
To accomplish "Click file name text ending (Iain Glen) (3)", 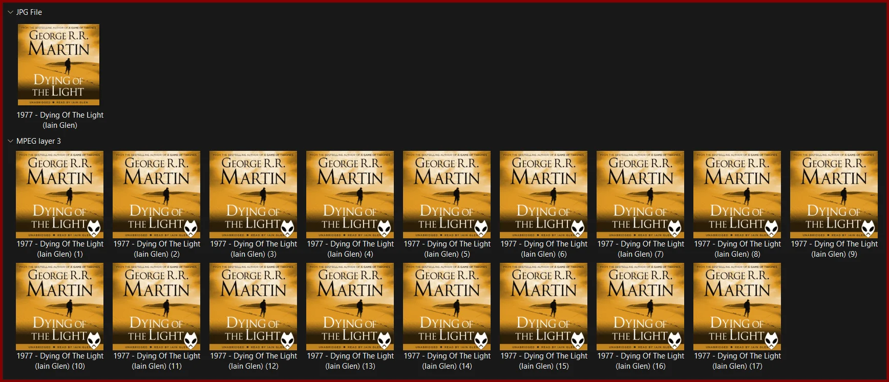I will tap(253, 249).
